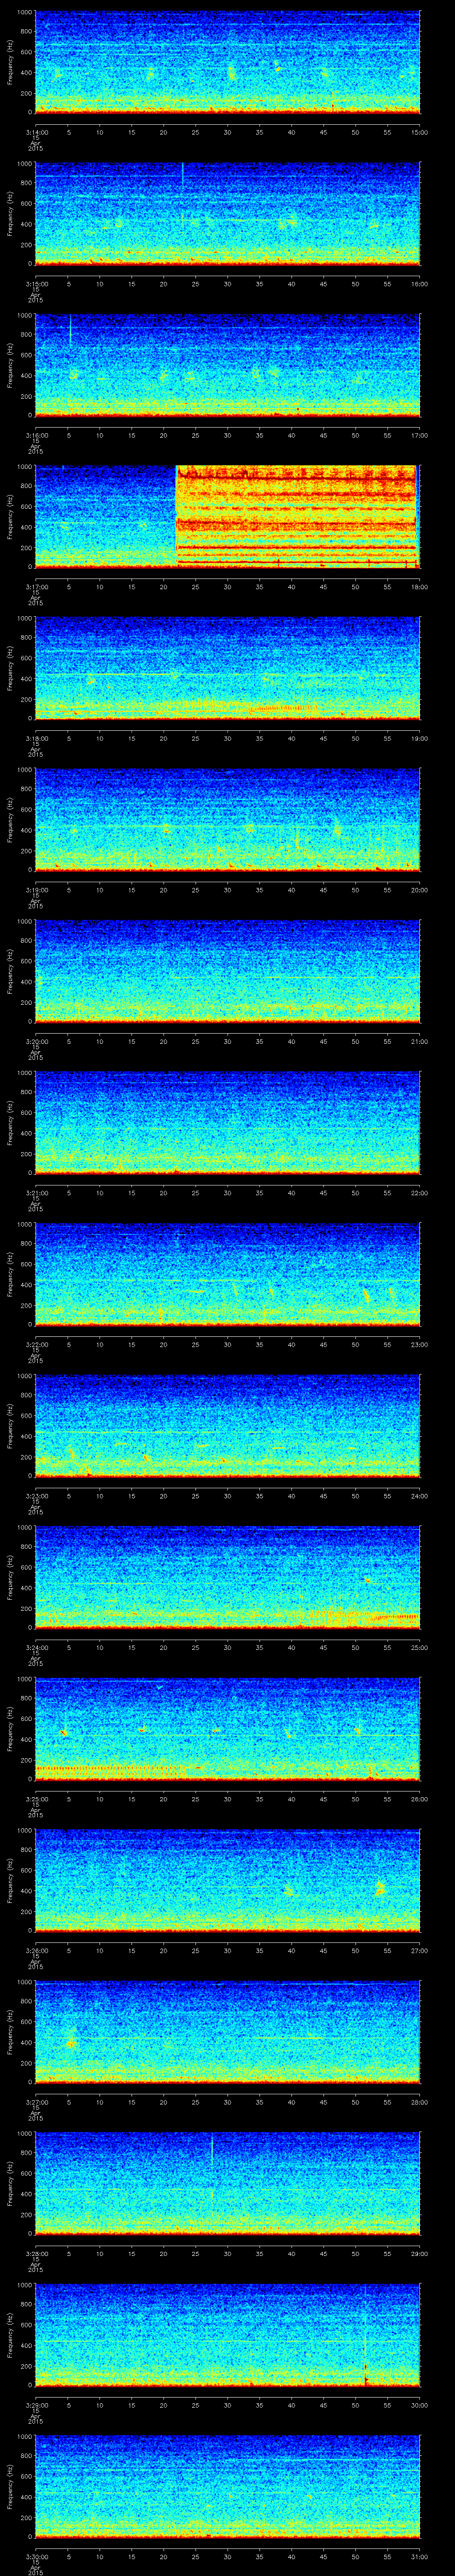Screen dimensions: 455x2576
Task: Click the spectrogram panel starting at 3:15:00
Action: coord(227,214)
